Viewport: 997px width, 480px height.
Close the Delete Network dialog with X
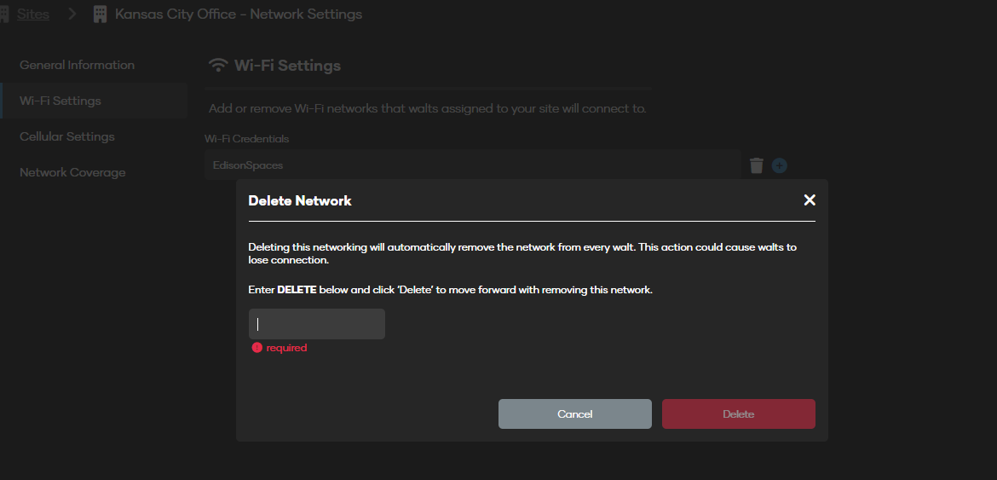pos(809,200)
